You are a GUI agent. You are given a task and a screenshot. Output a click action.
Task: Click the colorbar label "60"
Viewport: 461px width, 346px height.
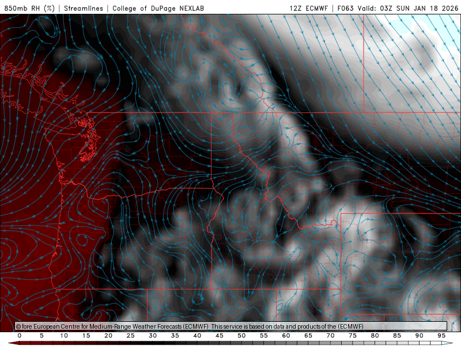(x=286, y=336)
